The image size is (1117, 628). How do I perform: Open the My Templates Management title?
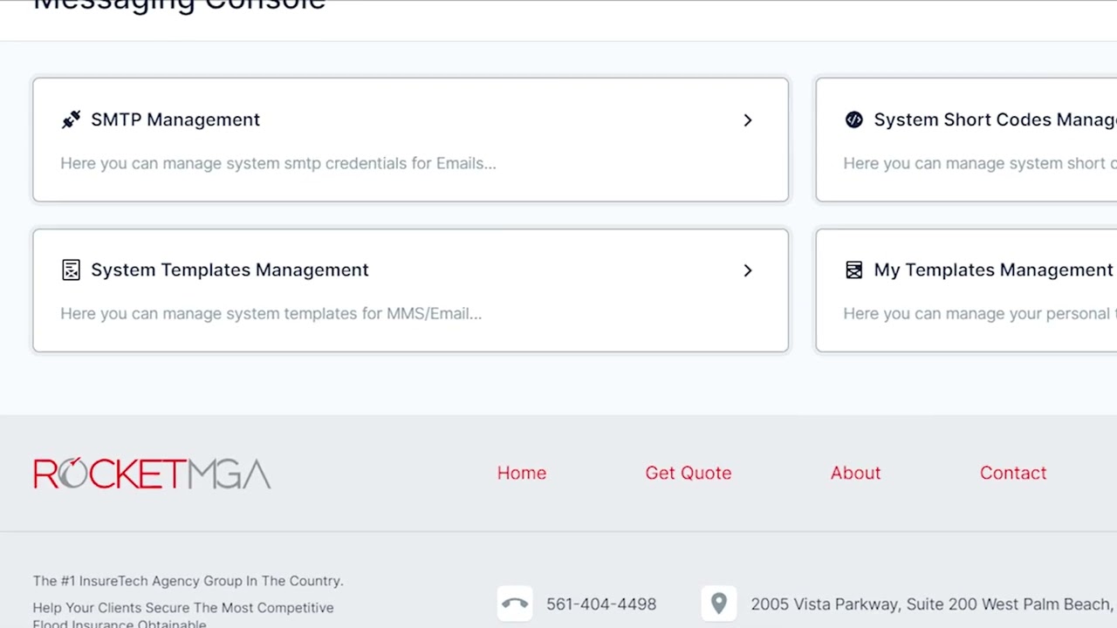993,270
